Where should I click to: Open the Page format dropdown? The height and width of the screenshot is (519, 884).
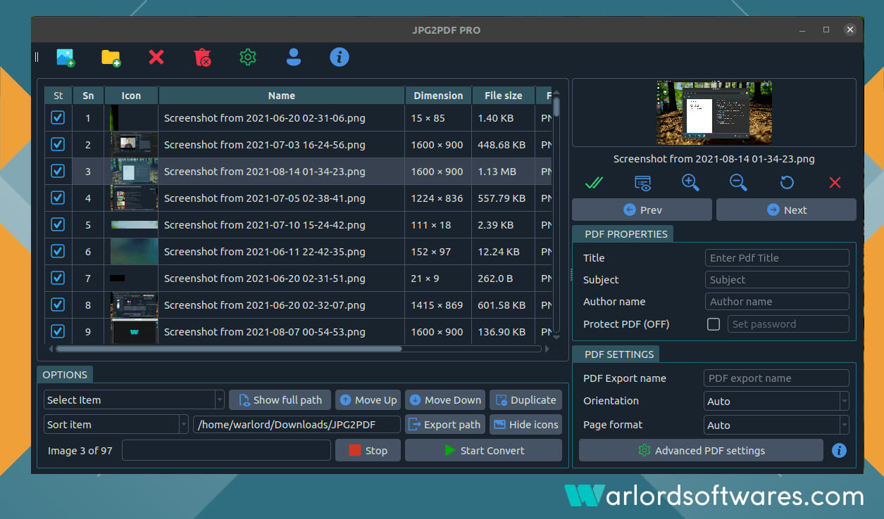[x=776, y=425]
